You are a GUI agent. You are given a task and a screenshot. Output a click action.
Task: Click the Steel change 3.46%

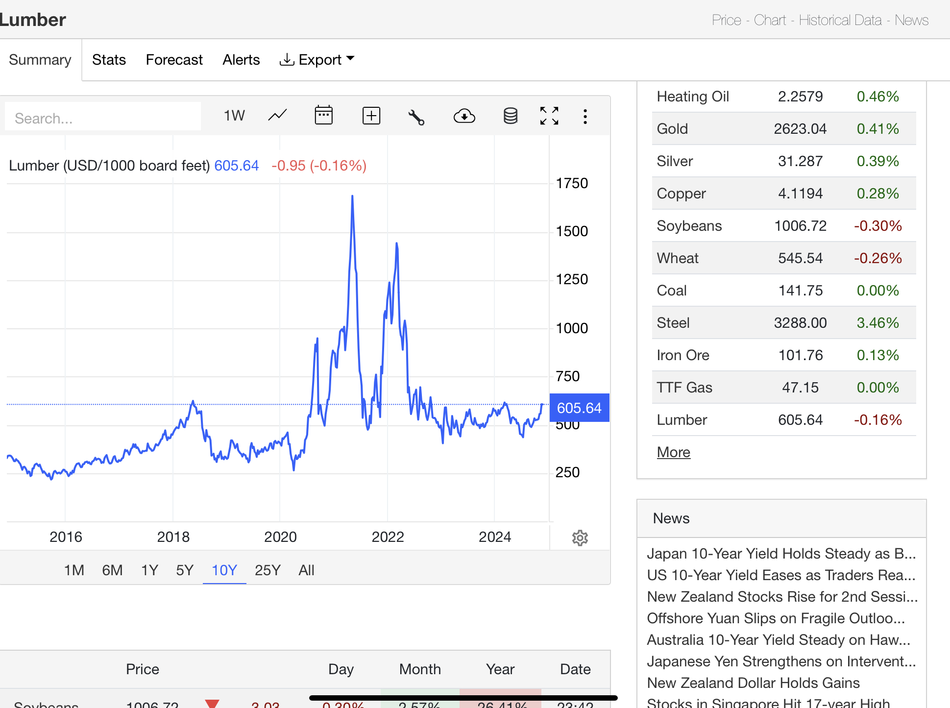tap(877, 323)
